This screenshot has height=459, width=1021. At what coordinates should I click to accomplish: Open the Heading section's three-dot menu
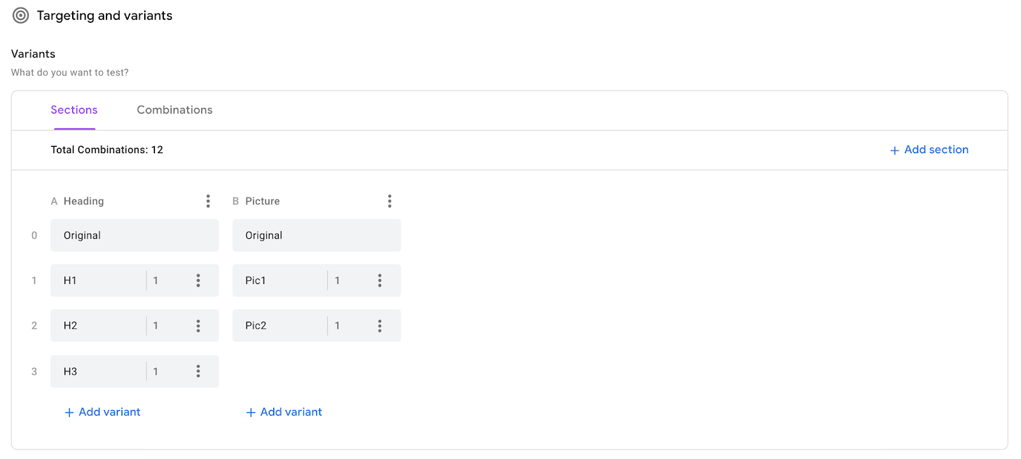pyautogui.click(x=208, y=200)
